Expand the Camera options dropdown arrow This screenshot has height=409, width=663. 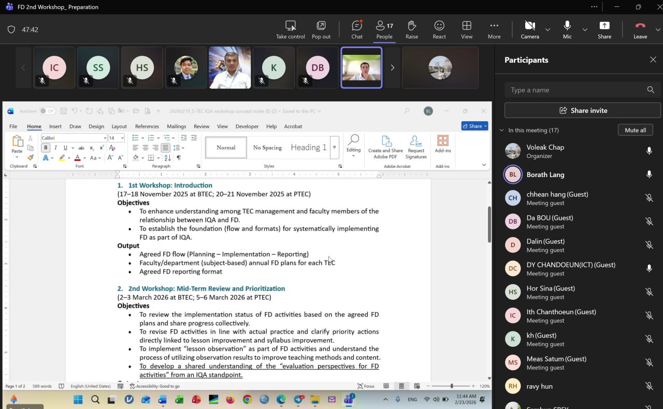click(x=547, y=30)
